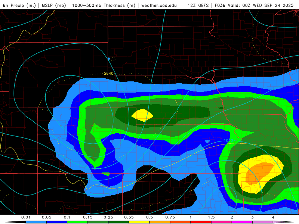
Task: Click the red 1 to 1.5 legend swatch
Action: (201, 222)
